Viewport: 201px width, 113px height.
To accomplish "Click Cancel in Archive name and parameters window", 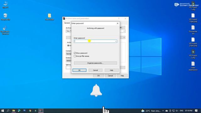I will click(x=110, y=76).
